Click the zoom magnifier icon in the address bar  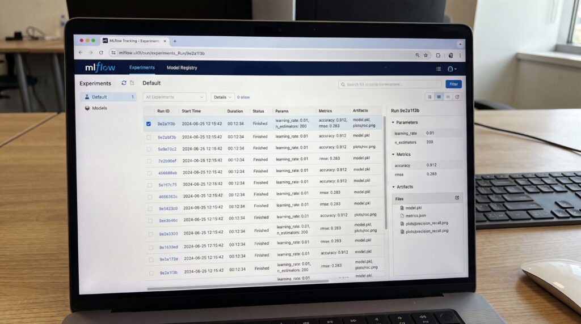[x=417, y=55]
